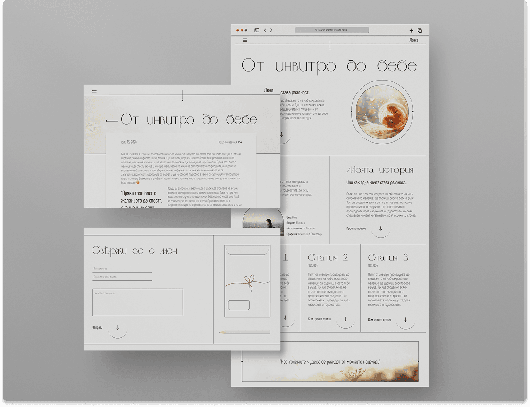Click 'Или как една мечта става реалност' subtitle

click(376, 183)
